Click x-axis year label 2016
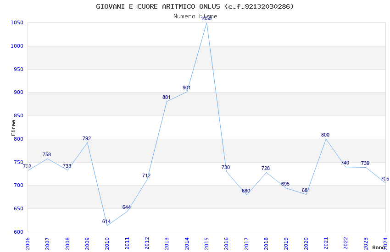This screenshot has height=252, width=390. pyautogui.click(x=226, y=243)
